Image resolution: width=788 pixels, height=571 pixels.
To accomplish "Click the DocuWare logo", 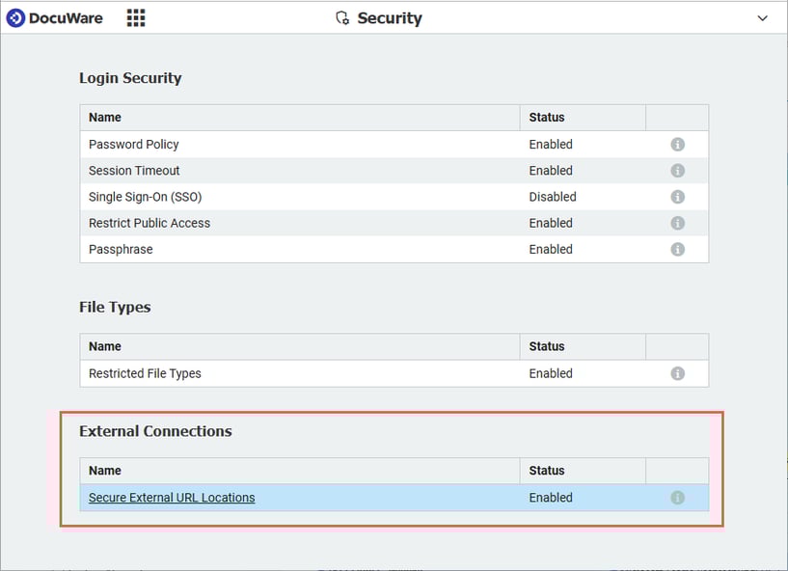I will pyautogui.click(x=54, y=18).
